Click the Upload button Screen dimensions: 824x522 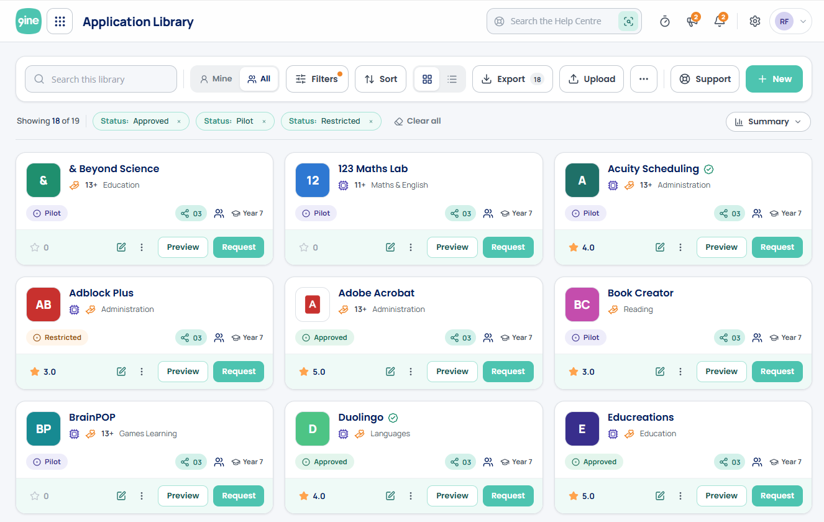pyautogui.click(x=592, y=79)
